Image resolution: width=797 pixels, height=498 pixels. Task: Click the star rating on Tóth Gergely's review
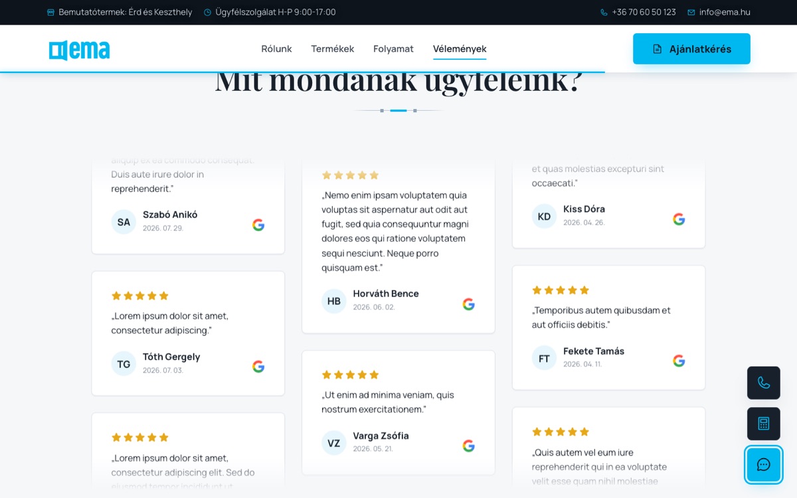(x=140, y=295)
